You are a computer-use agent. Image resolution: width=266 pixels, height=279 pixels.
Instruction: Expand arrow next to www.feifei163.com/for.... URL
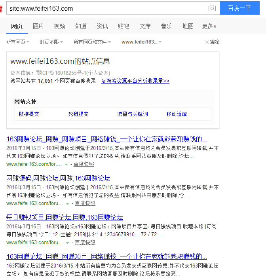66,164
